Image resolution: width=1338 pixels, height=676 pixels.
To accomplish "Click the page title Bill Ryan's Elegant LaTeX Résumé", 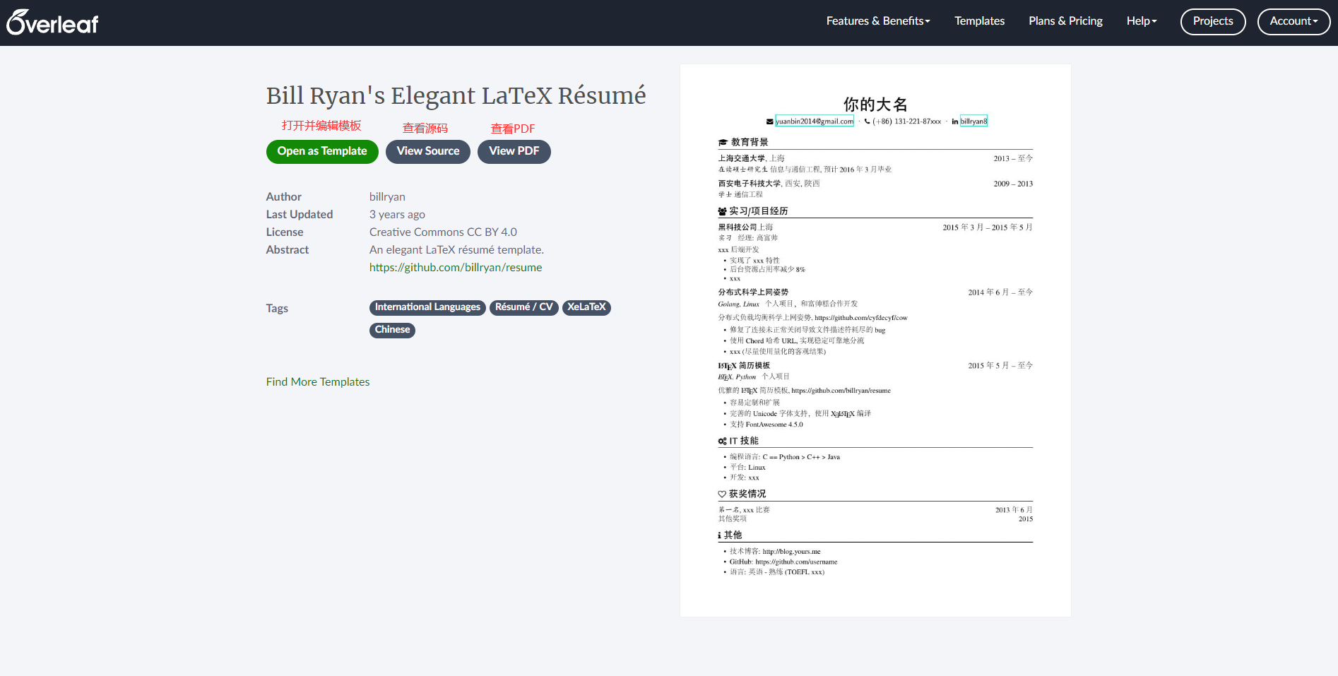I will pos(456,95).
